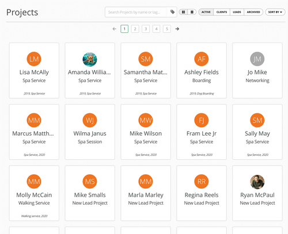Go to page 1
The height and width of the screenshot is (234, 288).
(124, 29)
